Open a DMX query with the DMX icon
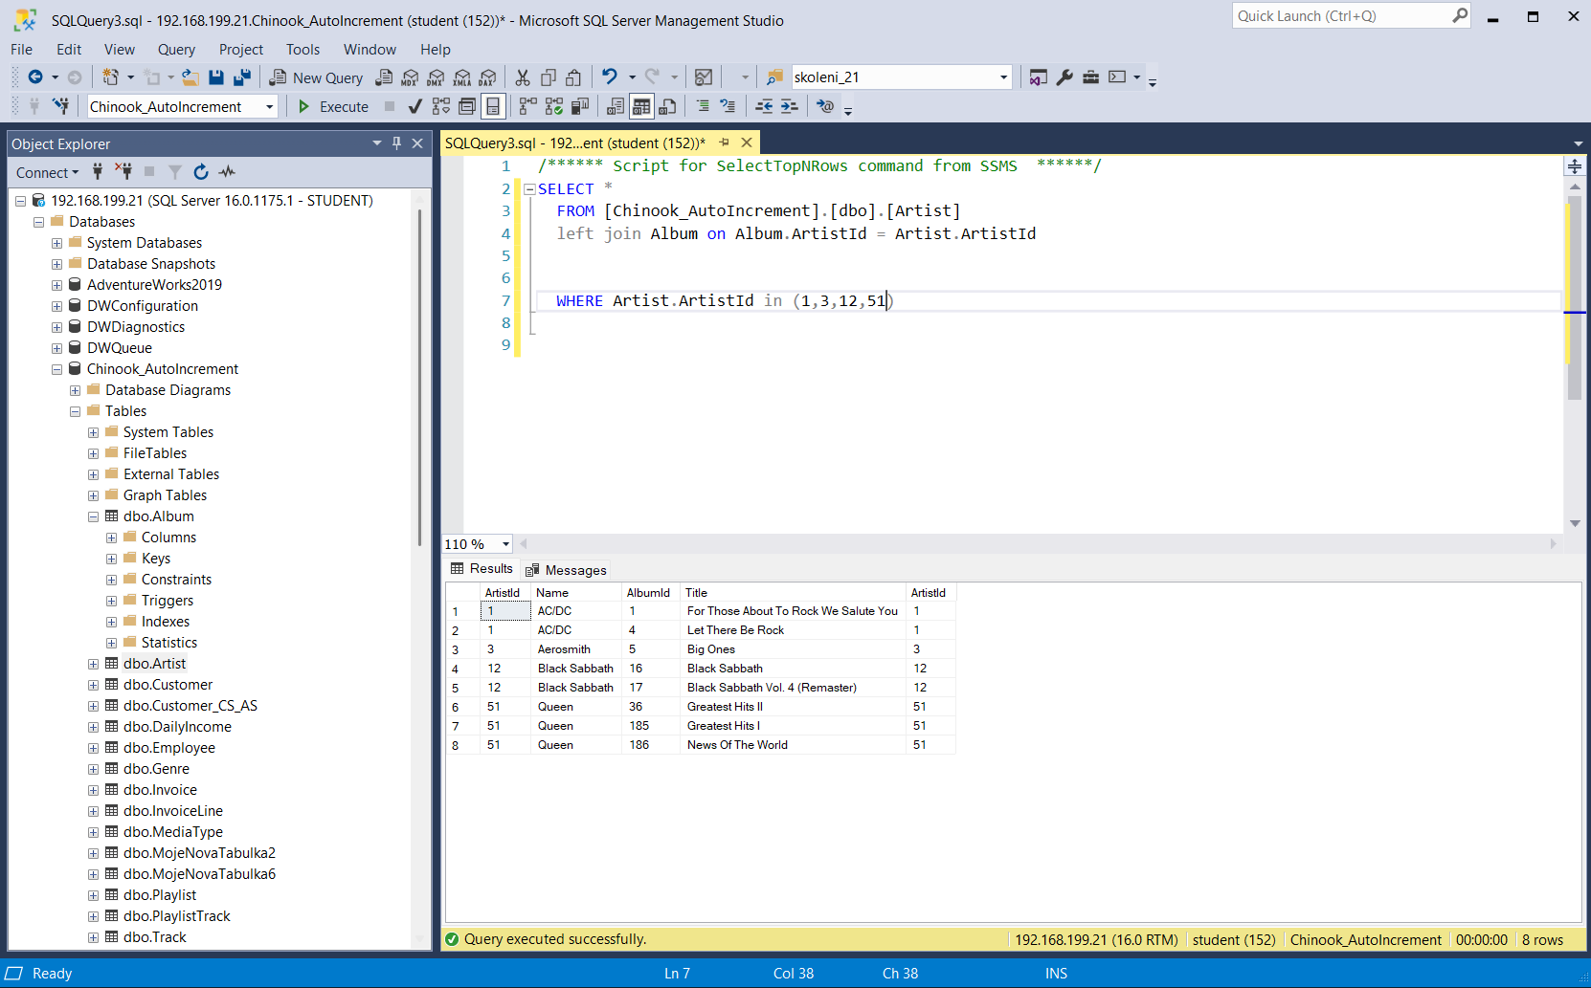 coord(437,77)
